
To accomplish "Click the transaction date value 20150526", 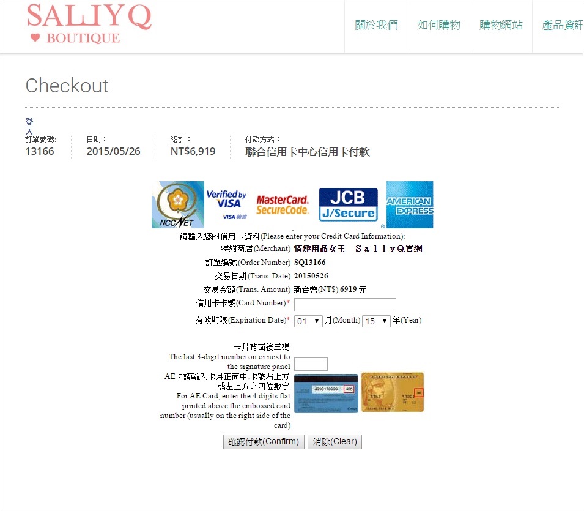I will [311, 276].
